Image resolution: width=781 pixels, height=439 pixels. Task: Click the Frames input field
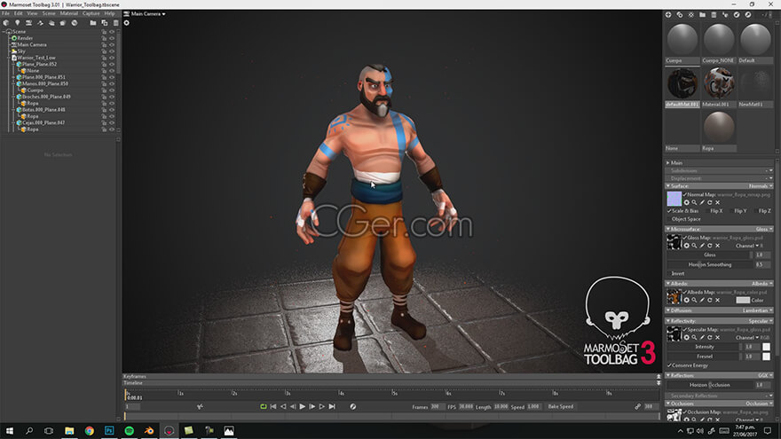[438, 407]
